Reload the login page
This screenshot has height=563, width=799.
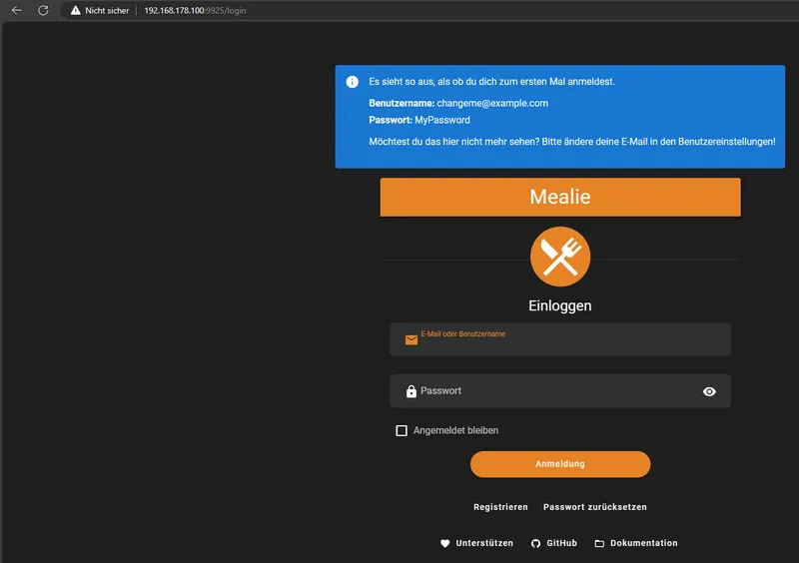pos(43,10)
